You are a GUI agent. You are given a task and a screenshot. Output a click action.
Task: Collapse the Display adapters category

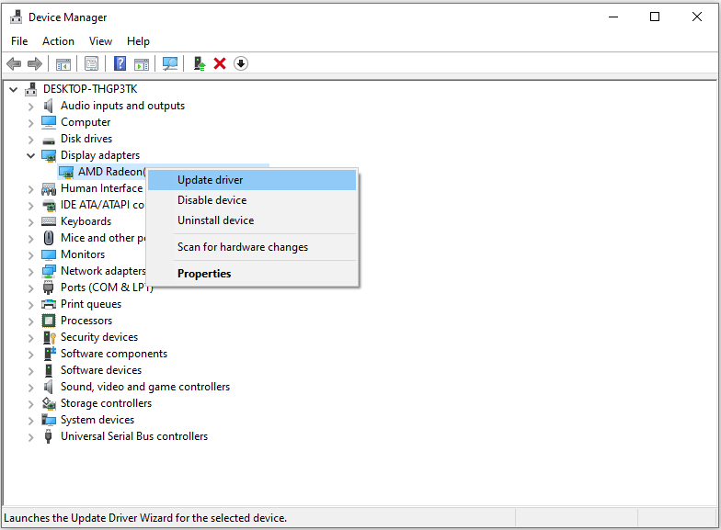click(30, 156)
